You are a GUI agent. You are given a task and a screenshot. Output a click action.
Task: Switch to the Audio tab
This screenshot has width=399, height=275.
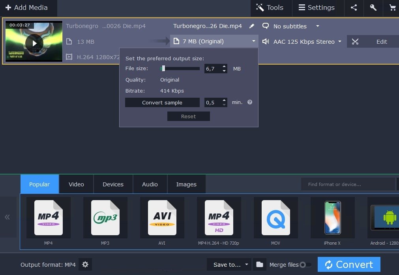(x=150, y=184)
